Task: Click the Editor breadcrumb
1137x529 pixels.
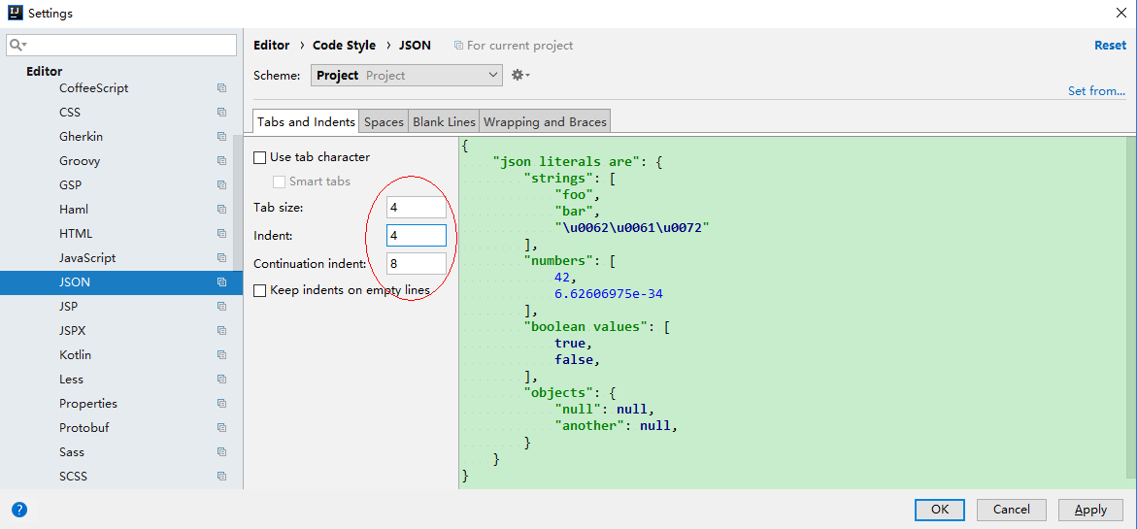Action: point(271,45)
